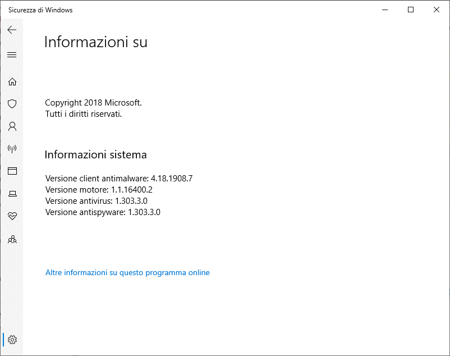Open Family options people icon
Viewport: 450px width, 356px height.
(x=12, y=239)
